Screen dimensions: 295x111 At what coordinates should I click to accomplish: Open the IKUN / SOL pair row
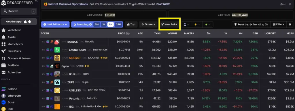click(x=167, y=74)
